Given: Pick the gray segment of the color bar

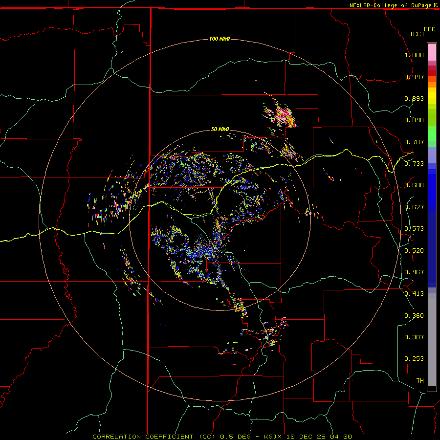Looking at the screenshot, I should click(x=432, y=340).
